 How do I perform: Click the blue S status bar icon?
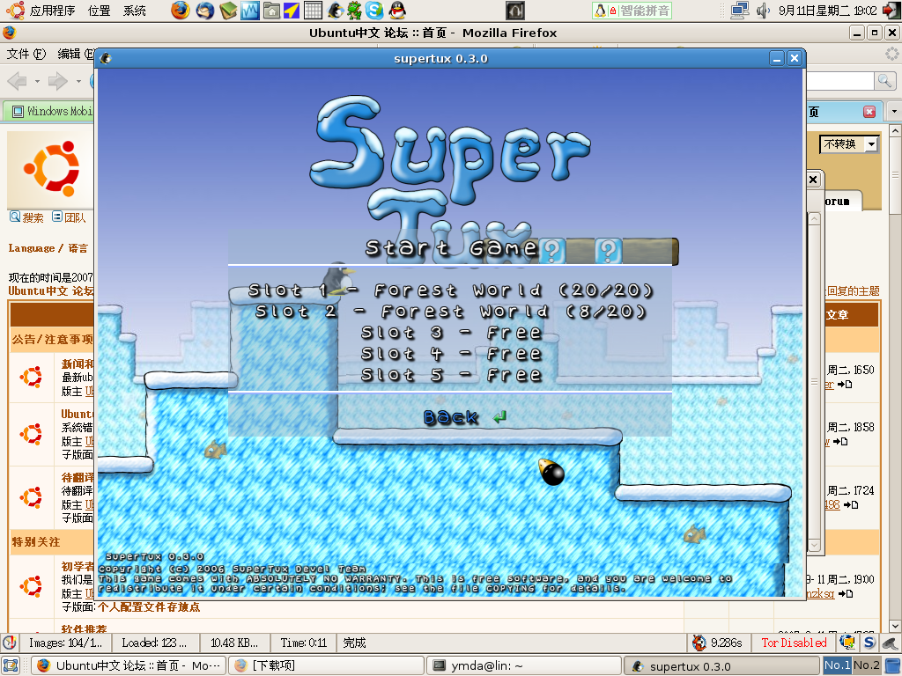coord(869,642)
